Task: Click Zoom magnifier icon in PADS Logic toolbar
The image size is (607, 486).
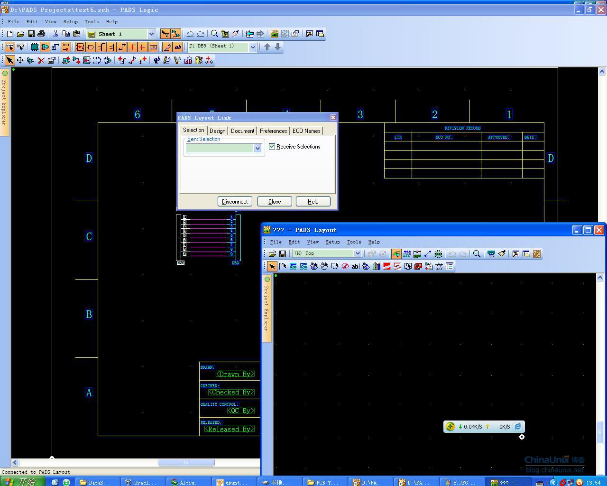Action: click(x=214, y=34)
